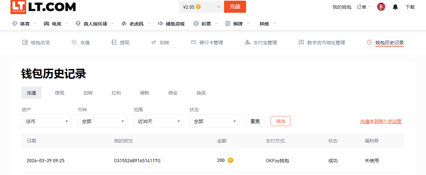Click the 重置 reset button
This screenshot has width=426, height=175.
255,121
